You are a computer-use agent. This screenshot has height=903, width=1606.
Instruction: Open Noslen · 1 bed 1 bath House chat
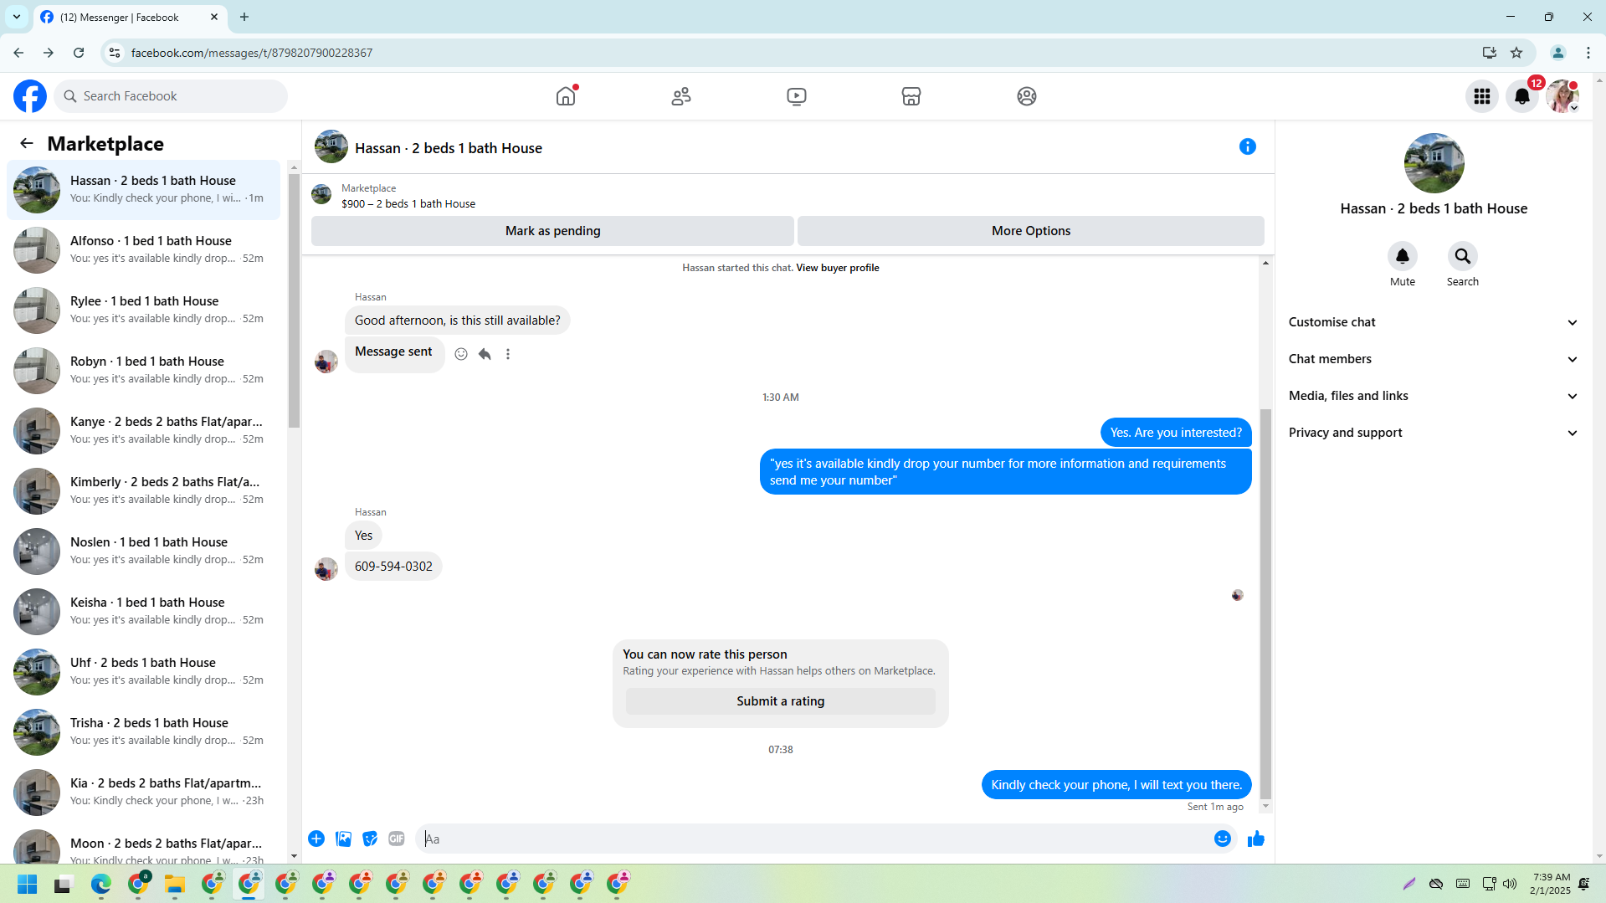(143, 552)
